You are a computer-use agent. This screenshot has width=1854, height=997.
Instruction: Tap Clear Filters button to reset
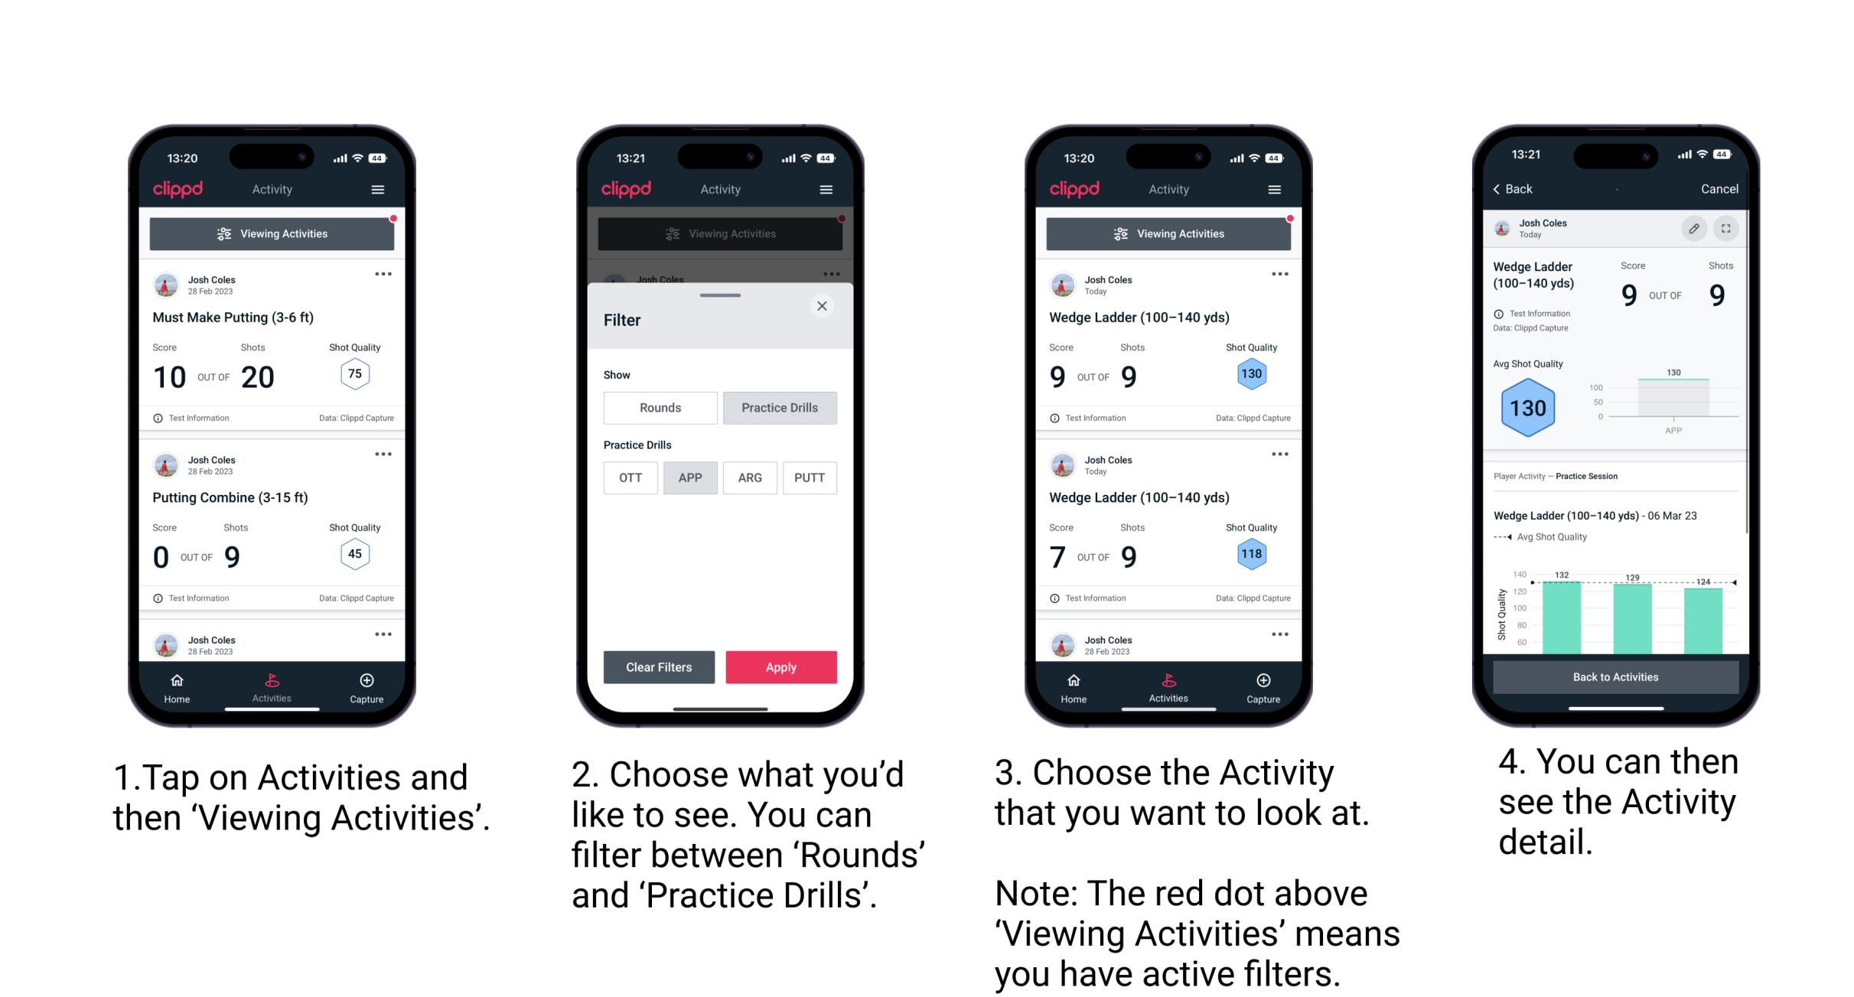click(x=658, y=666)
